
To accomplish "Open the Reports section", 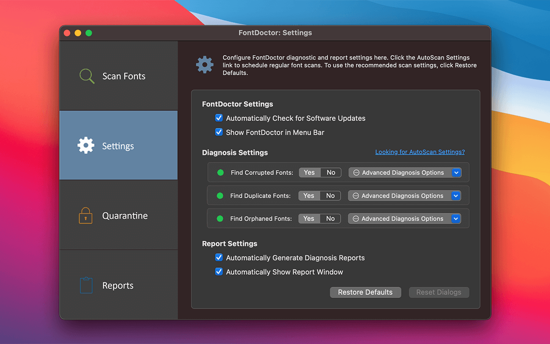I will (x=119, y=285).
